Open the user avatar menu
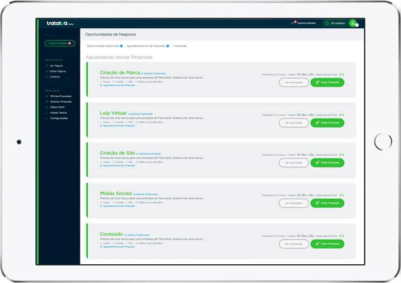Viewport: 401px width, 283px height. click(353, 23)
